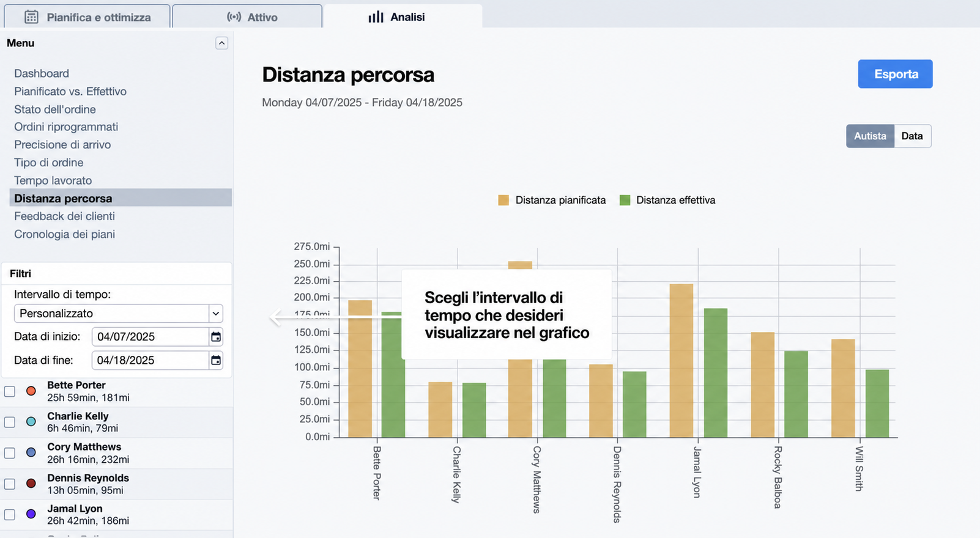Click the Esporta button
This screenshot has width=980, height=538.
click(895, 74)
